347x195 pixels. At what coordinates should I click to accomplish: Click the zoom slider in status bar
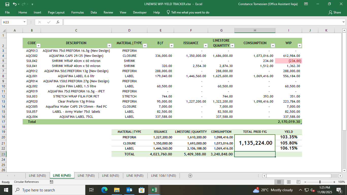pyautogui.click(x=320, y=182)
